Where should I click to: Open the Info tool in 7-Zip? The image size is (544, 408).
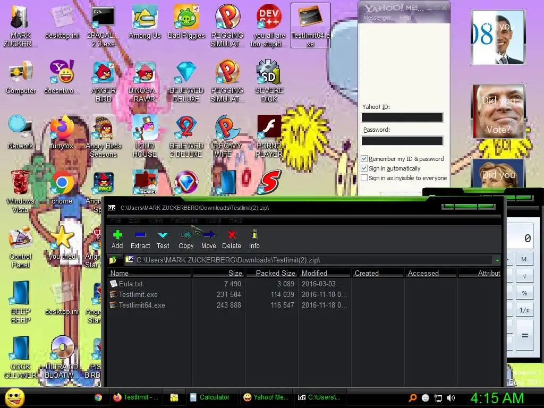254,239
